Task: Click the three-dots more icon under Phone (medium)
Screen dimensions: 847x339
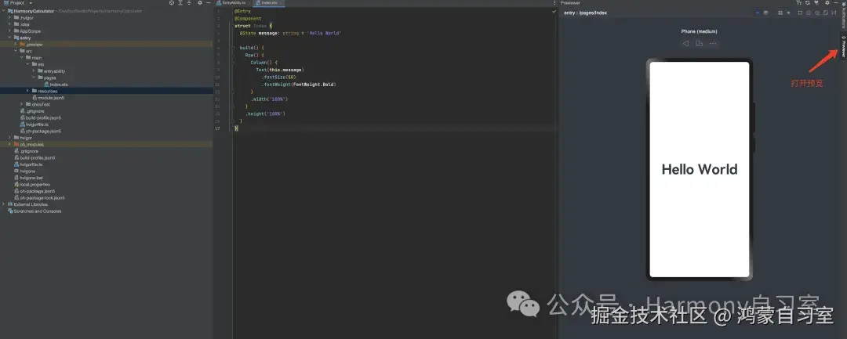Action: 713,44
